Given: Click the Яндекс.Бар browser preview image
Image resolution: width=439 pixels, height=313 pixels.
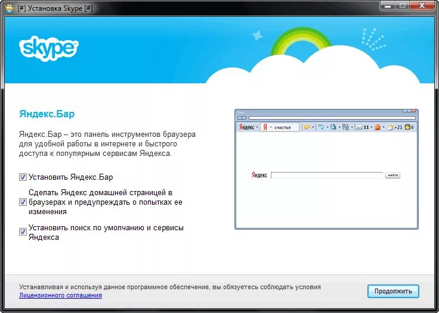Looking at the screenshot, I should (x=326, y=169).
